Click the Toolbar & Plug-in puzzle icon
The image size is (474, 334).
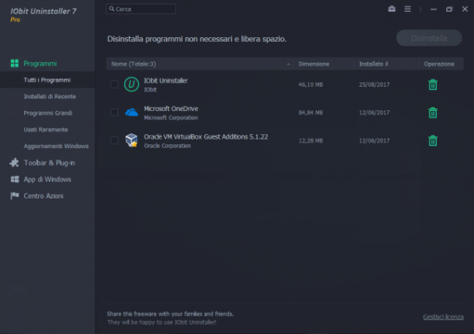14,163
